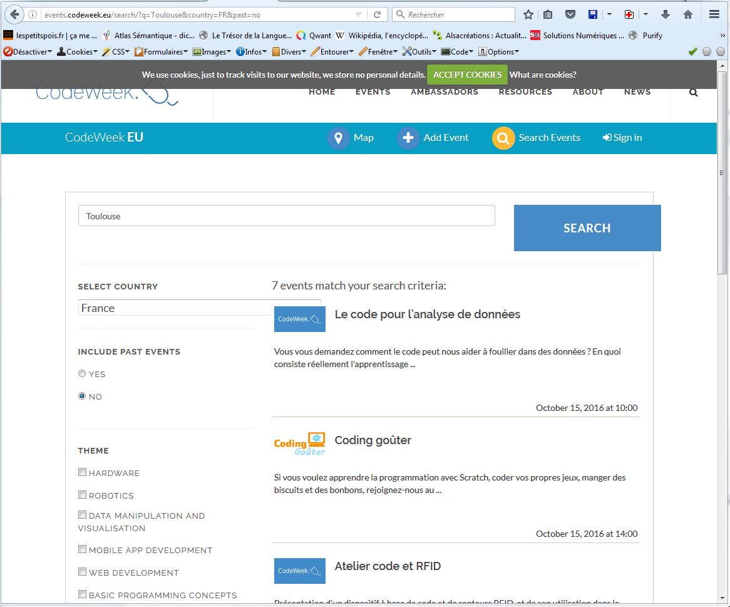The height and width of the screenshot is (607, 730).
Task: Open the Options toolbar dropdown
Action: [x=498, y=52]
